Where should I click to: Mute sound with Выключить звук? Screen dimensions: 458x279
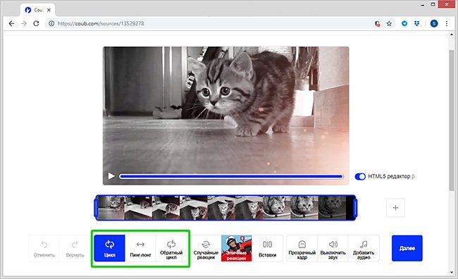(x=333, y=248)
